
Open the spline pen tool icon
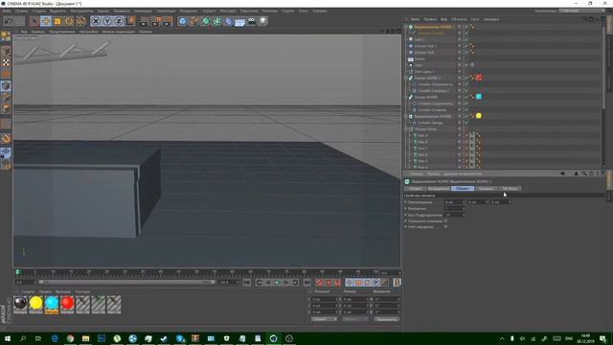[x=193, y=21]
